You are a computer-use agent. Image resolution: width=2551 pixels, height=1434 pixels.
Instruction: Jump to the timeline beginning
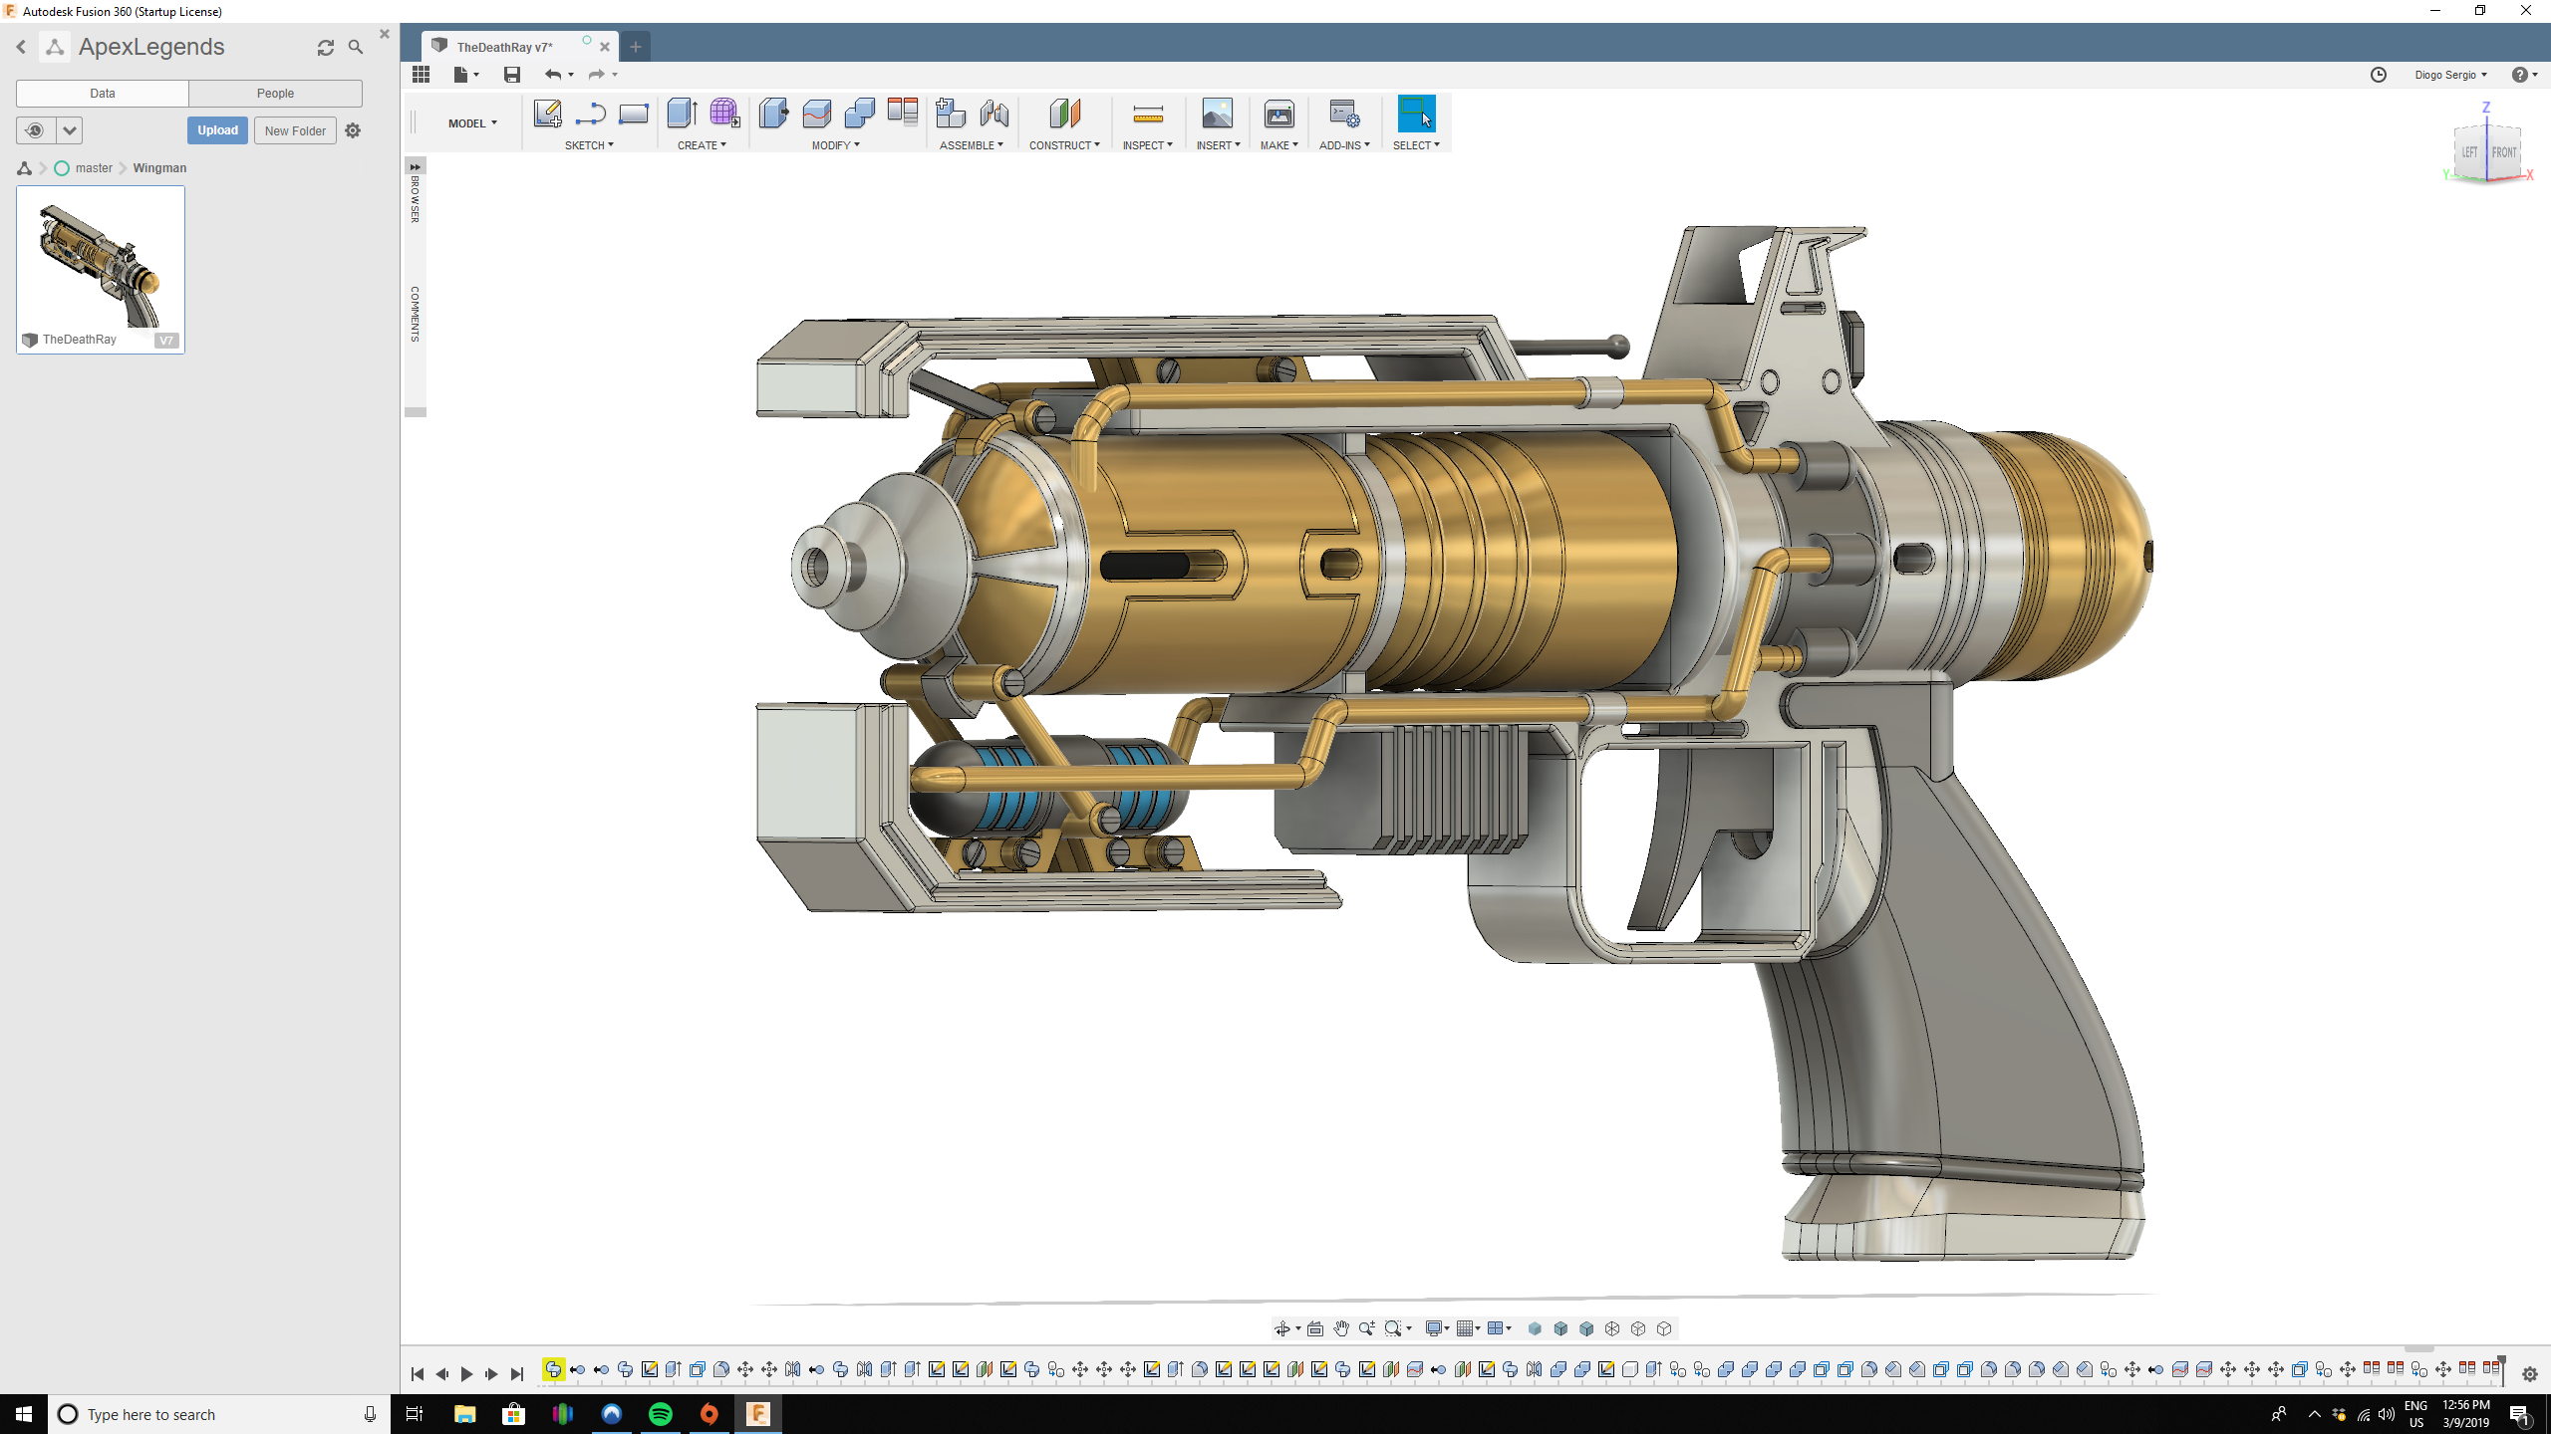417,1374
